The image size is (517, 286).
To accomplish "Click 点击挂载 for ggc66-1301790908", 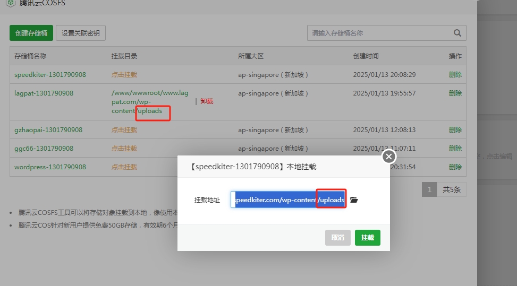I will (x=124, y=149).
